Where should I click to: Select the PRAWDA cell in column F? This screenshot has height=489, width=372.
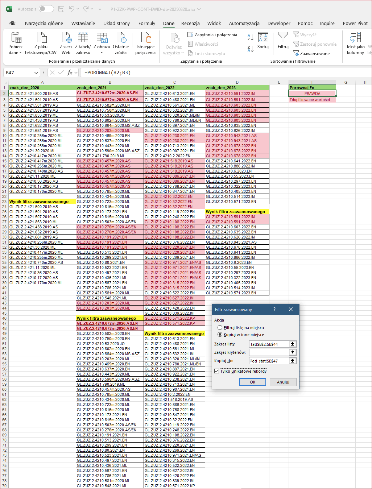(x=312, y=94)
